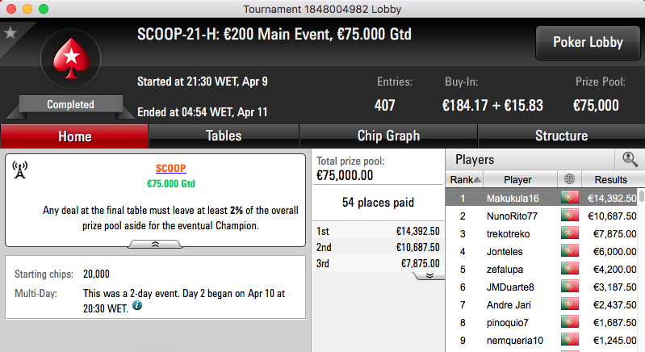The width and height of the screenshot is (645, 352).
Task: Expand the full prize payout list
Action: click(429, 275)
